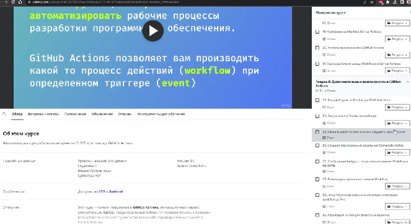
Task: Click the search magnifier icon beside Обзор tab
Action: pos(4,114)
